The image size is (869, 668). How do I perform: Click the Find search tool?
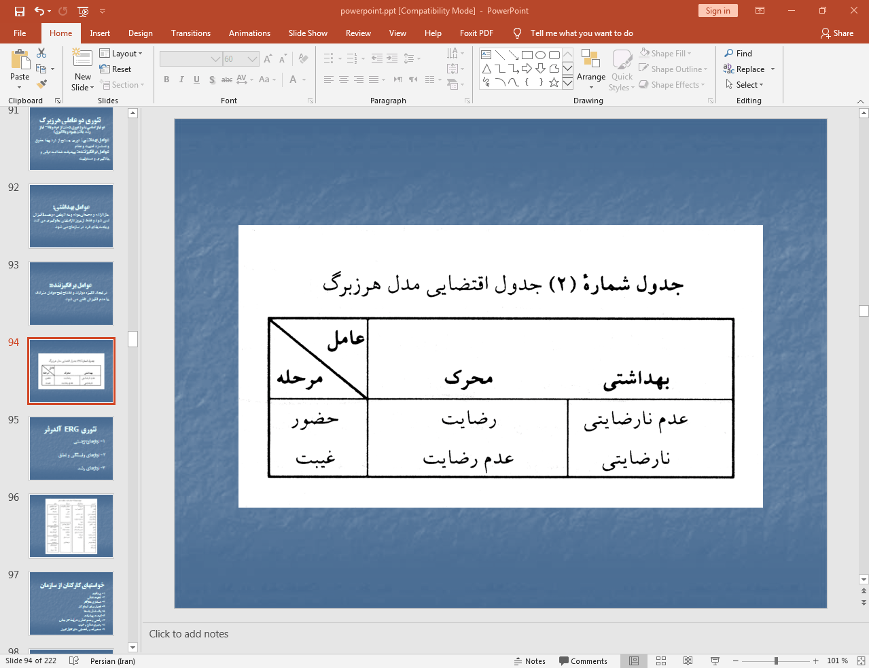(738, 53)
